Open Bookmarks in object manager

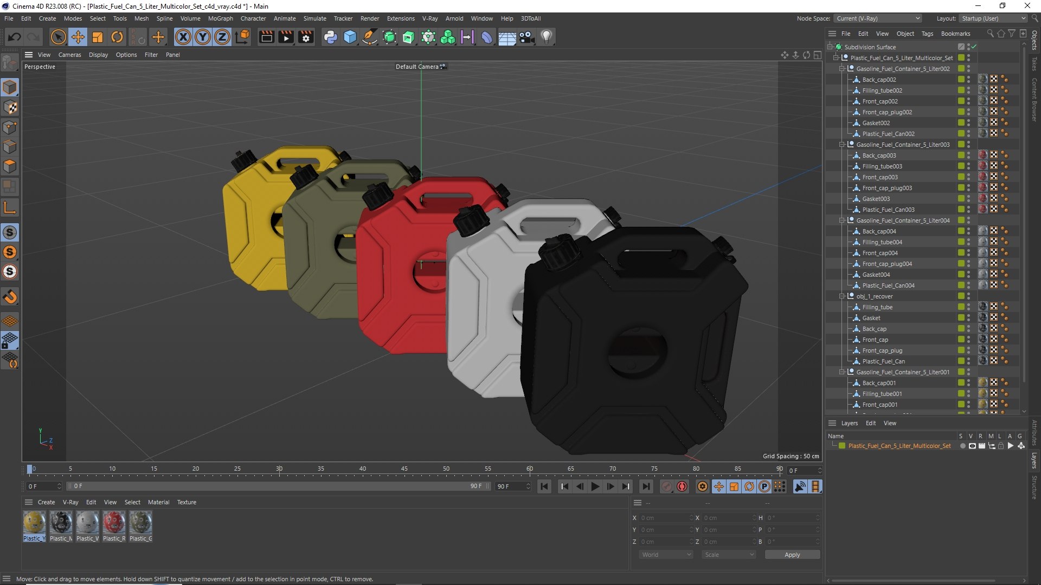(955, 34)
